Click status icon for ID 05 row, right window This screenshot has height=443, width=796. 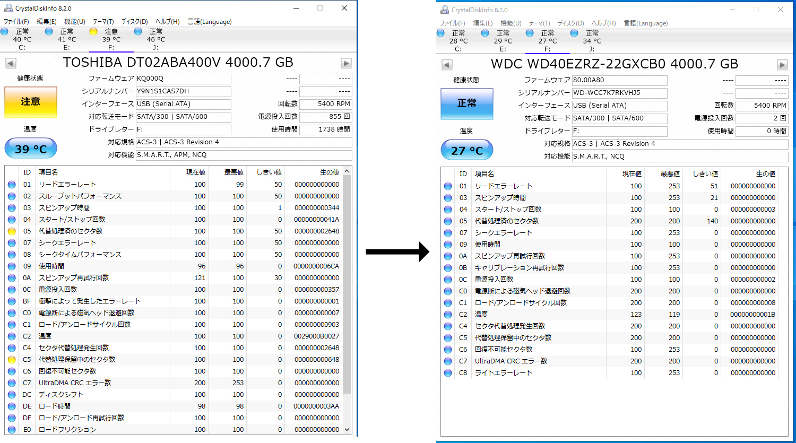click(x=448, y=221)
